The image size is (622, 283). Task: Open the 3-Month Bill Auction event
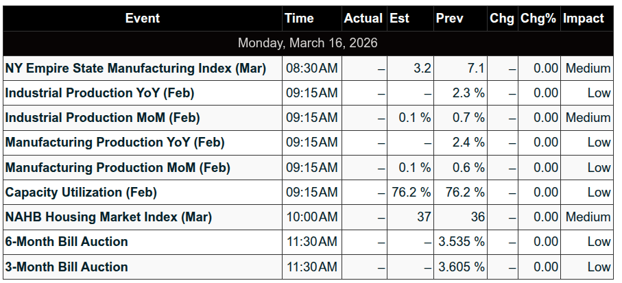point(67,267)
